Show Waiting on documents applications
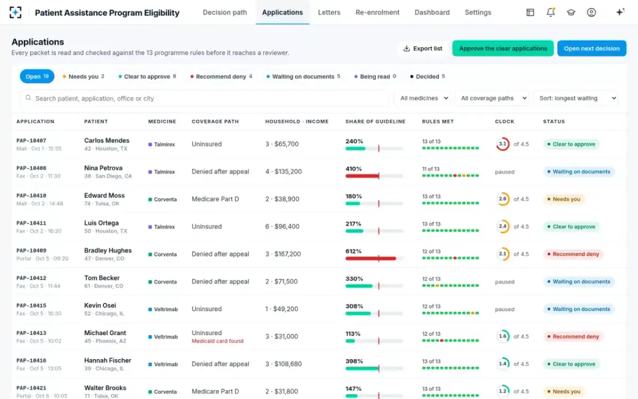Screen dimensions: 638x399 point(303,77)
